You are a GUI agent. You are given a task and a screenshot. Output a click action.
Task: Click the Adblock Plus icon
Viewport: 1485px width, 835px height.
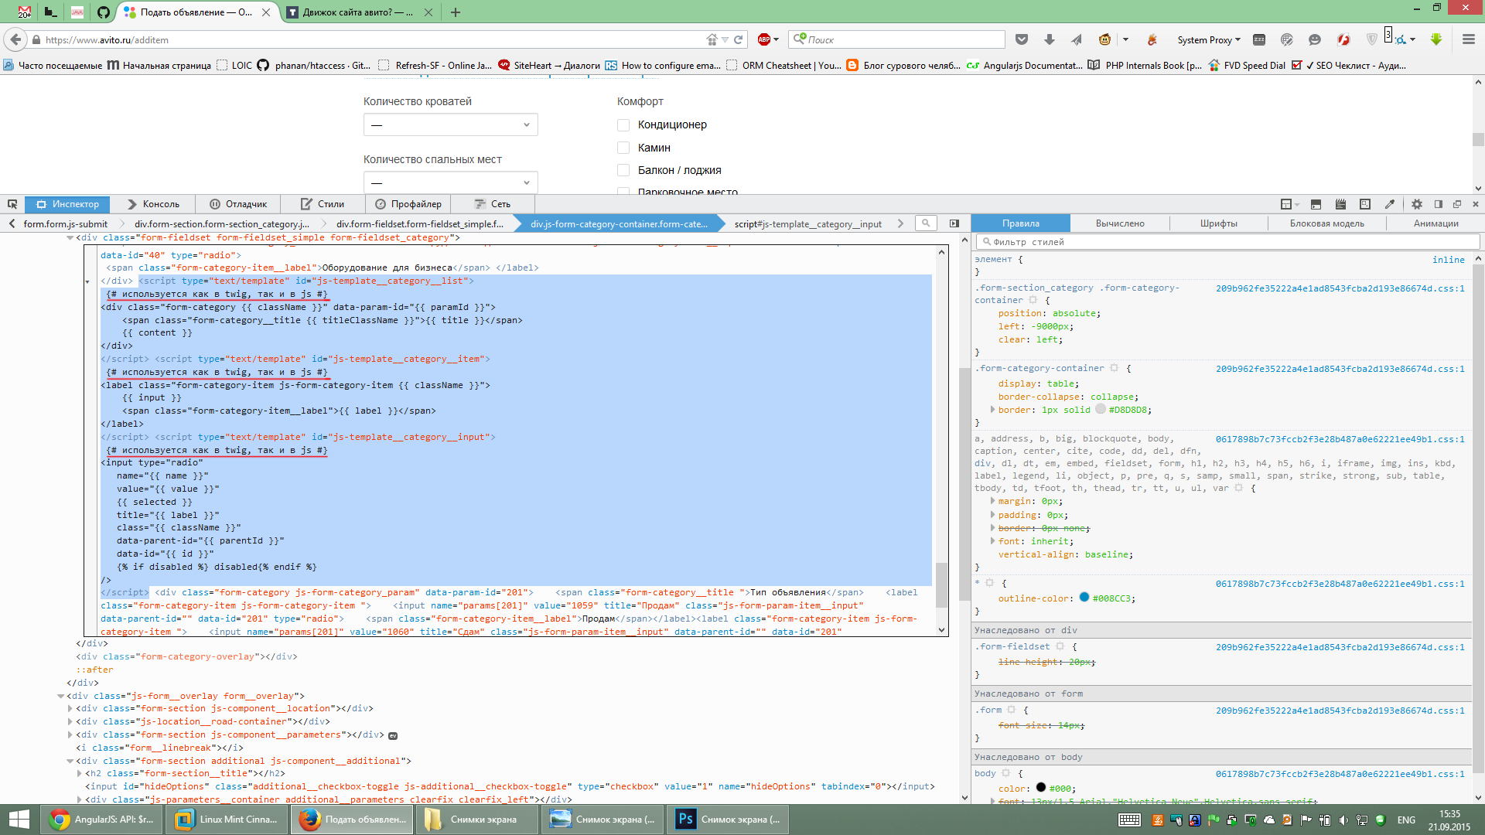coord(764,39)
